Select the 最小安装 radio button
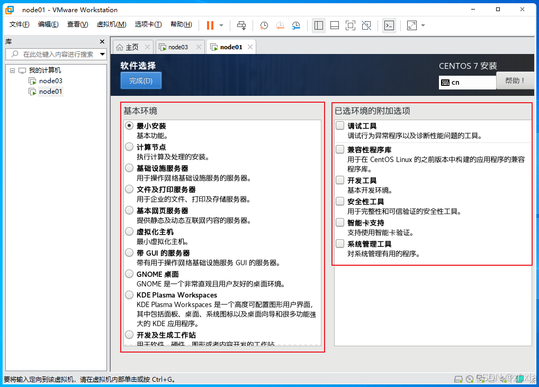This screenshot has width=539, height=387. (x=129, y=126)
